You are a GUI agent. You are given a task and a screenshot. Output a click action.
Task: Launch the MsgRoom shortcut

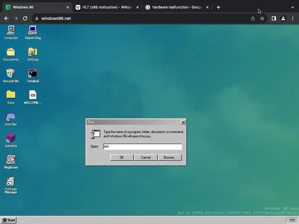pos(11,162)
